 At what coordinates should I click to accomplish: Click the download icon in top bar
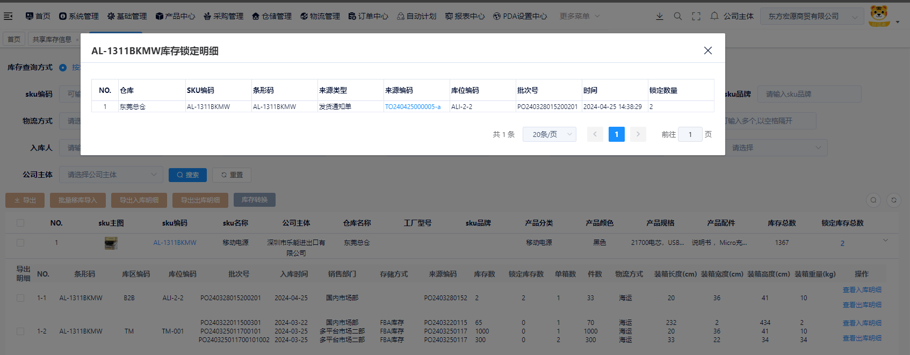(660, 16)
